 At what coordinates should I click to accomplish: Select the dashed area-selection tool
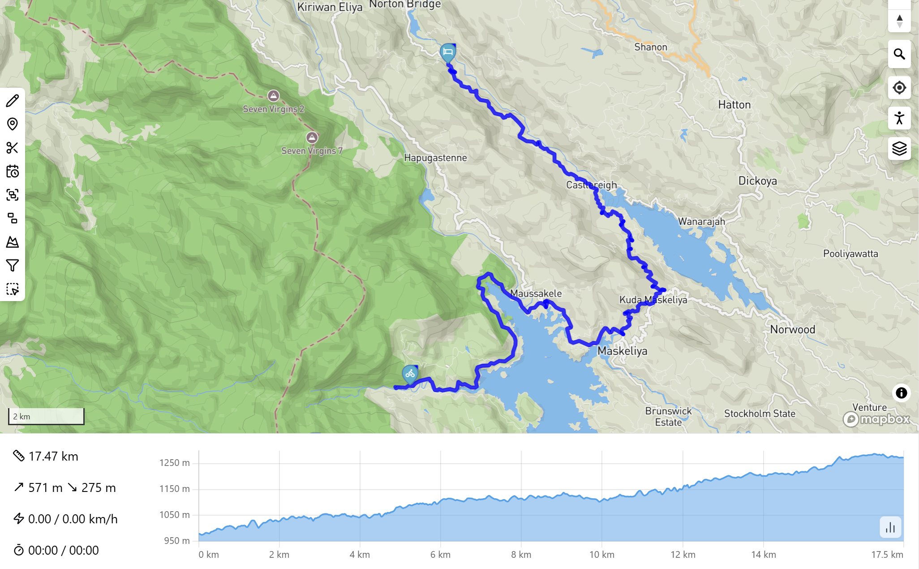12,289
